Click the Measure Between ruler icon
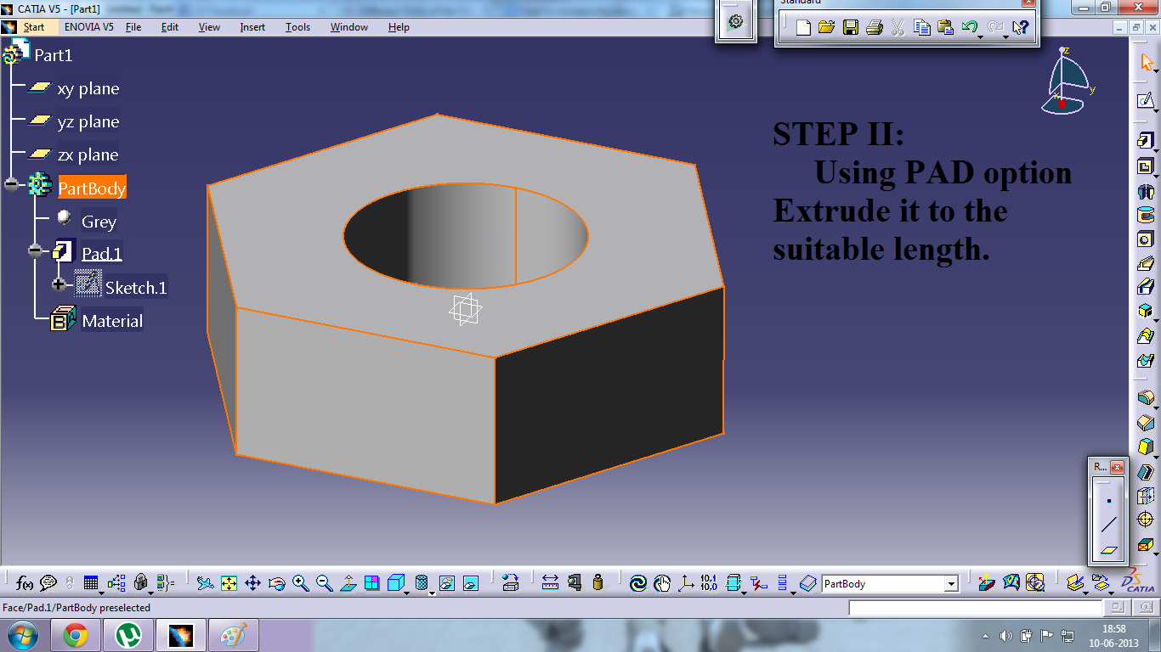1161x652 pixels. (x=550, y=583)
